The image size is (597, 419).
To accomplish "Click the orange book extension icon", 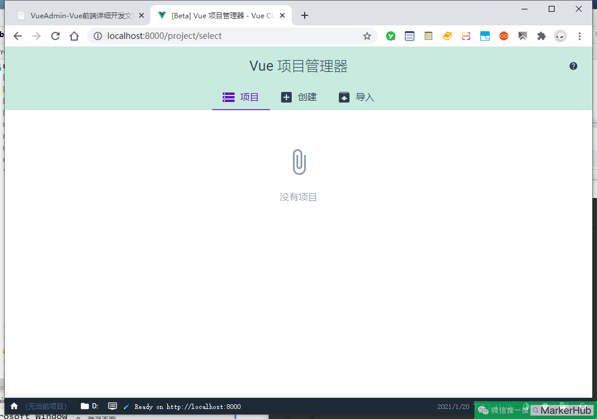I will pos(447,36).
